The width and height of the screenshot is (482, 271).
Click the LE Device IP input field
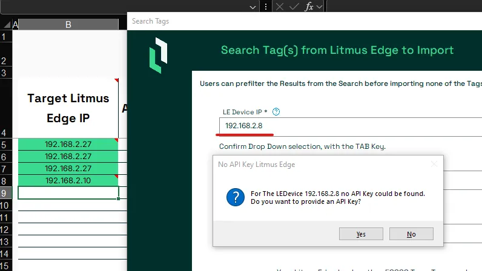click(x=351, y=126)
